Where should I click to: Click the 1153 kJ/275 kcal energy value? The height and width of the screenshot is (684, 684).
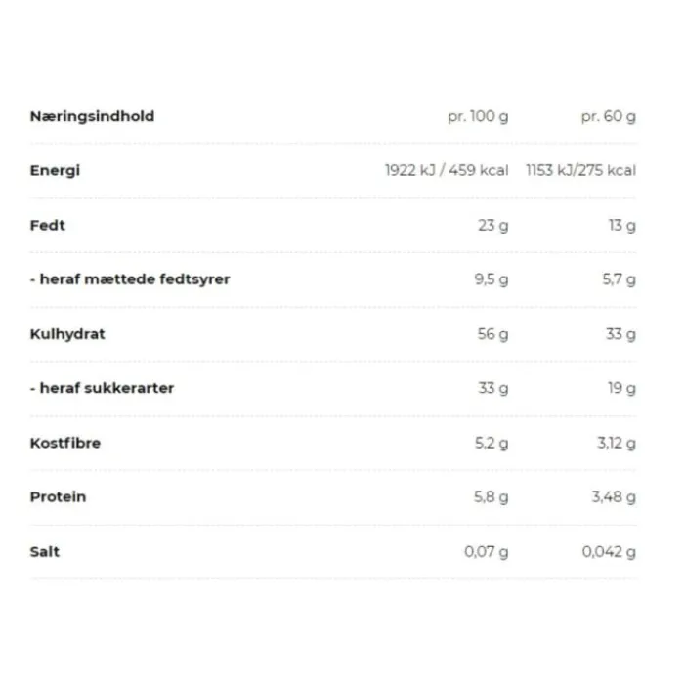[580, 170]
